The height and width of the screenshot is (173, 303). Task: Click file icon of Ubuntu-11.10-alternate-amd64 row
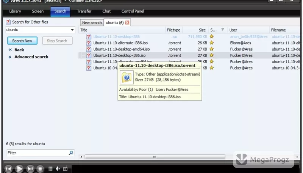[89, 62]
